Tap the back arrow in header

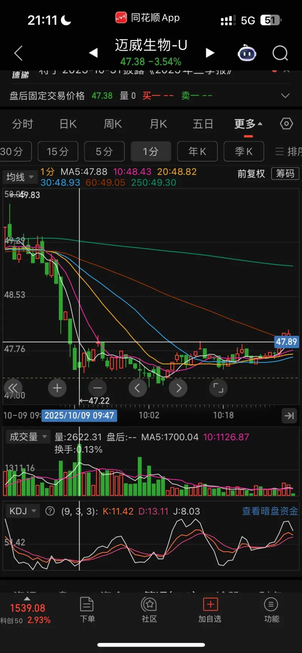[x=18, y=53]
